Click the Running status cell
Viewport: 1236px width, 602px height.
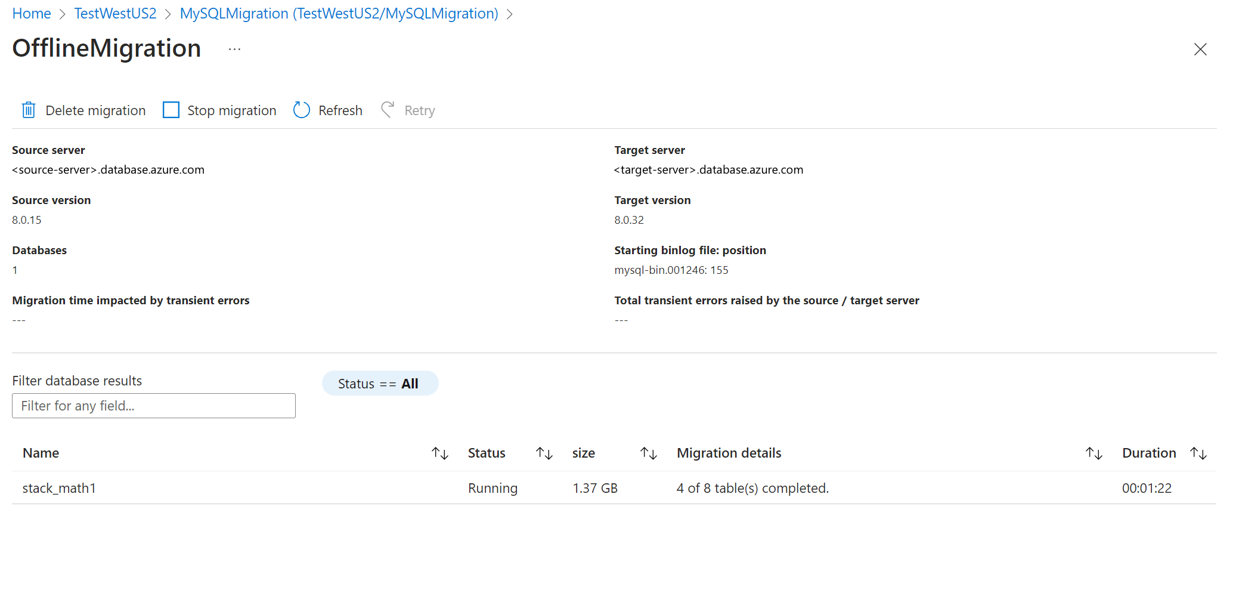click(492, 488)
